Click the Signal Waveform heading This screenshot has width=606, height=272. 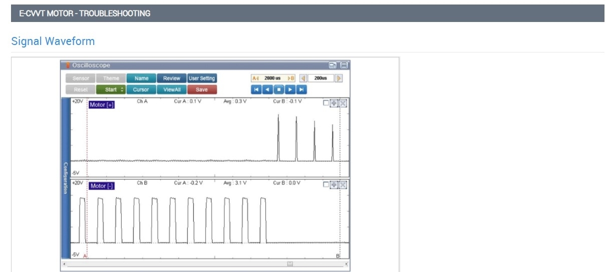click(53, 41)
